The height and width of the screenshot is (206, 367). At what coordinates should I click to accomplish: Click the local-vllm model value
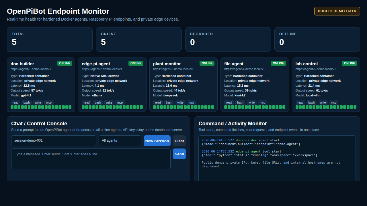(x=313, y=95)
